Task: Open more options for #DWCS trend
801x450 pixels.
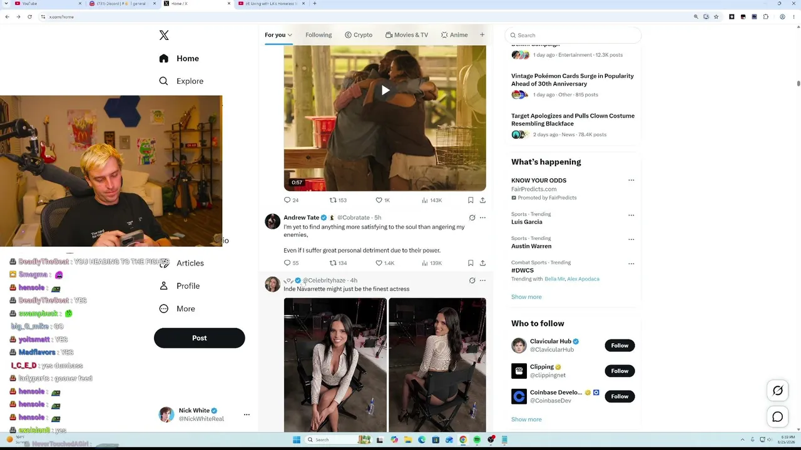Action: [x=631, y=264]
